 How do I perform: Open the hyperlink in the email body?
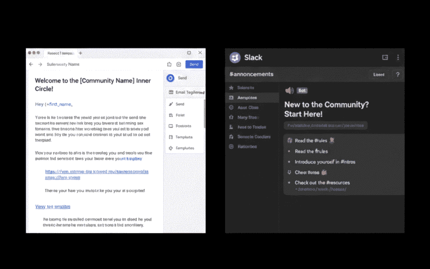pyautogui.click(x=96, y=171)
